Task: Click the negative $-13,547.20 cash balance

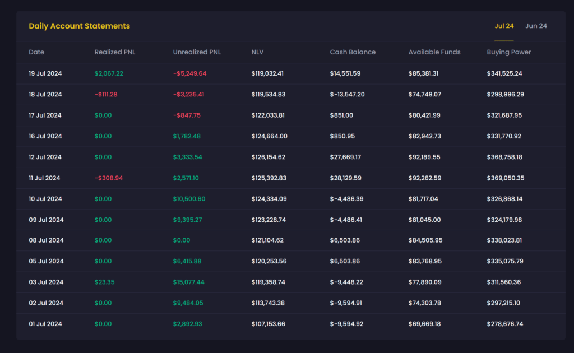Action: 346,94
